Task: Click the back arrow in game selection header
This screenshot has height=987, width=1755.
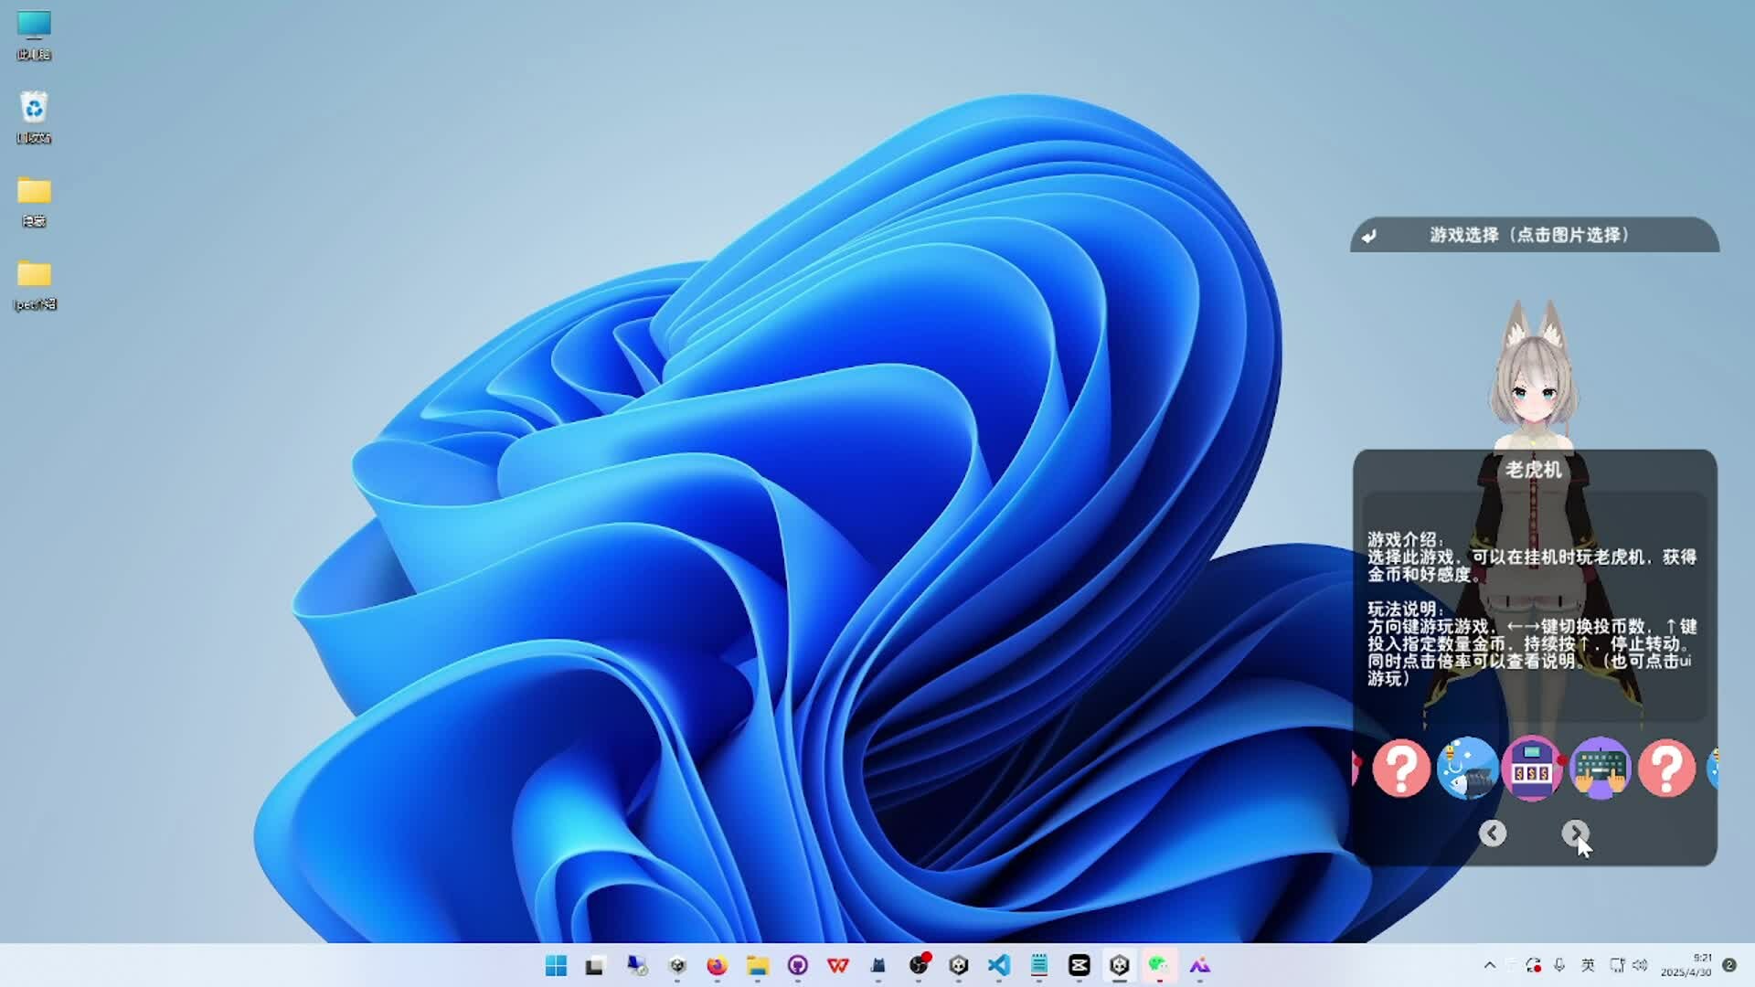Action: pos(1368,236)
